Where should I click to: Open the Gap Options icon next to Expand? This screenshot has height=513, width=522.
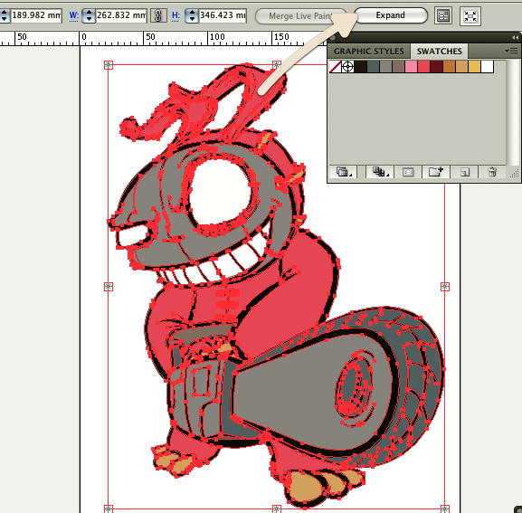coord(443,16)
